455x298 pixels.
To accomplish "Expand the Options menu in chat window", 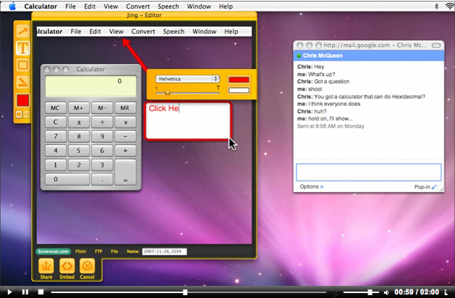I will [x=311, y=186].
